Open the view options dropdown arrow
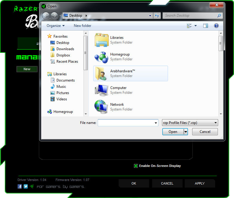The height and width of the screenshot is (198, 234). pyautogui.click(x=195, y=26)
